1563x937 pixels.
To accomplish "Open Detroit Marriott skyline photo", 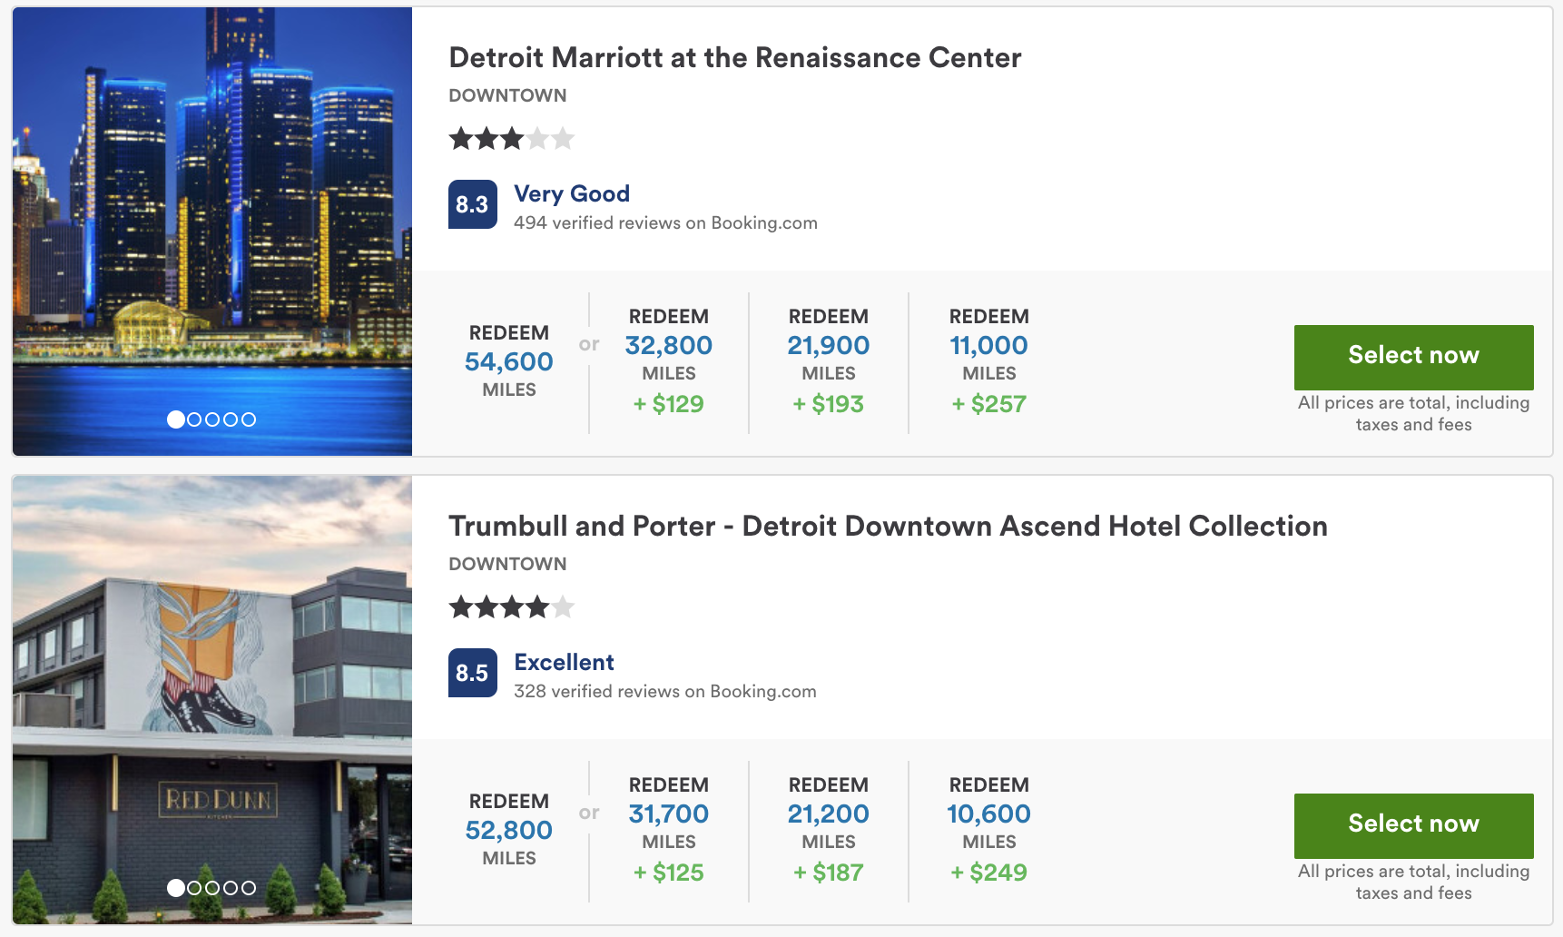I will pyautogui.click(x=212, y=231).
